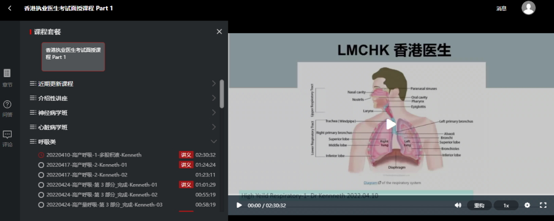Open the user profile avatar
554x221 pixels.
pos(528,8)
